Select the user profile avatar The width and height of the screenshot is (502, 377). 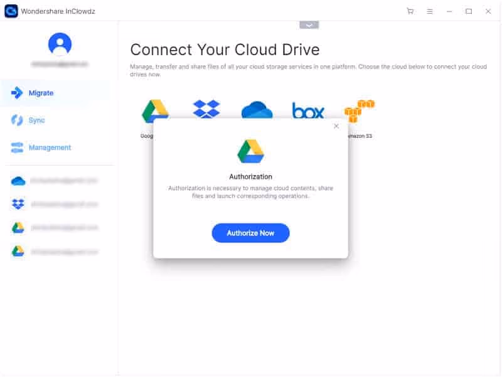[x=60, y=45]
